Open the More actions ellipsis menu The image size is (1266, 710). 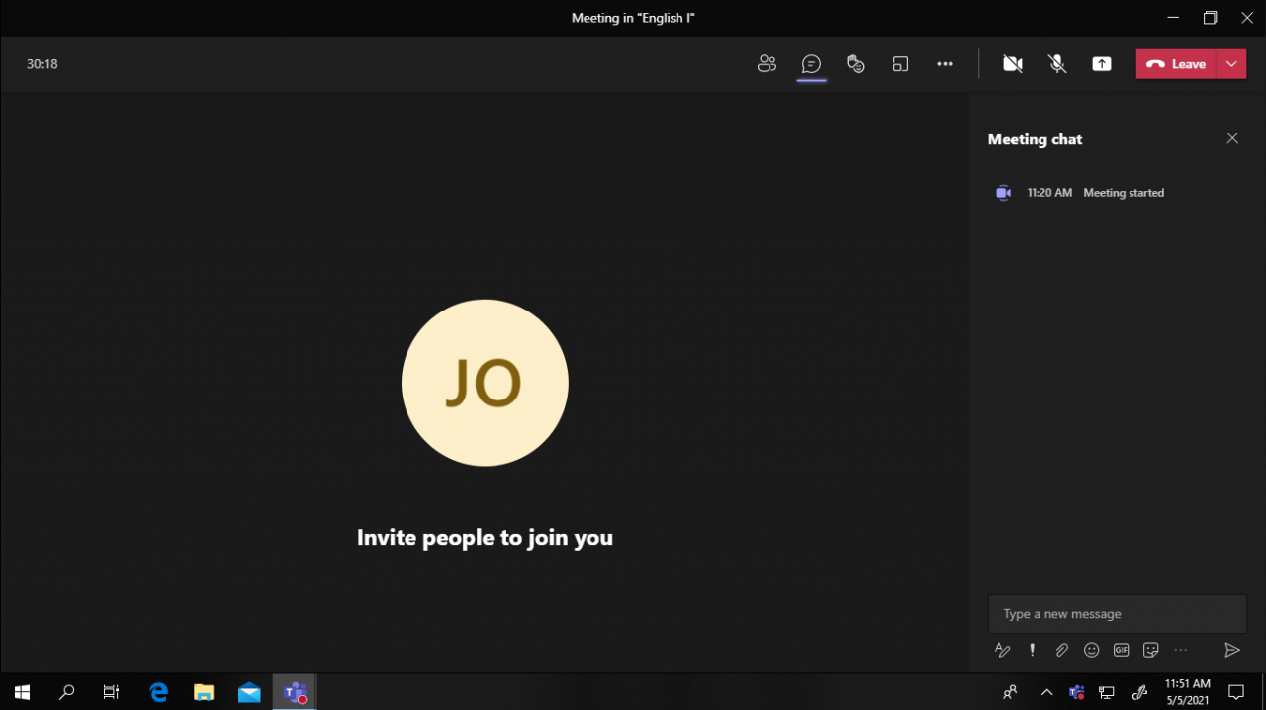(945, 64)
